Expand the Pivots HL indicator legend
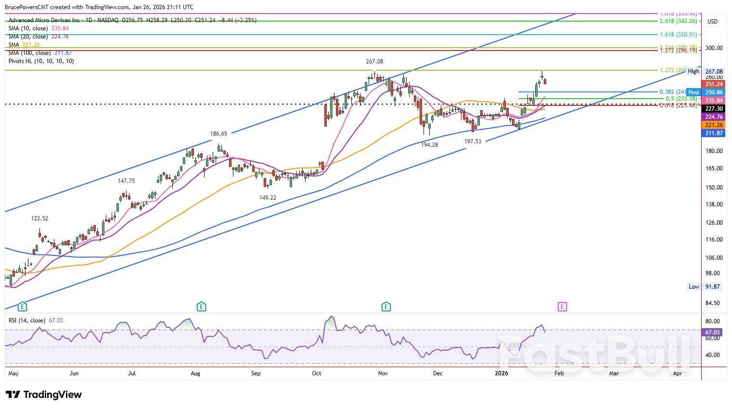 point(41,61)
